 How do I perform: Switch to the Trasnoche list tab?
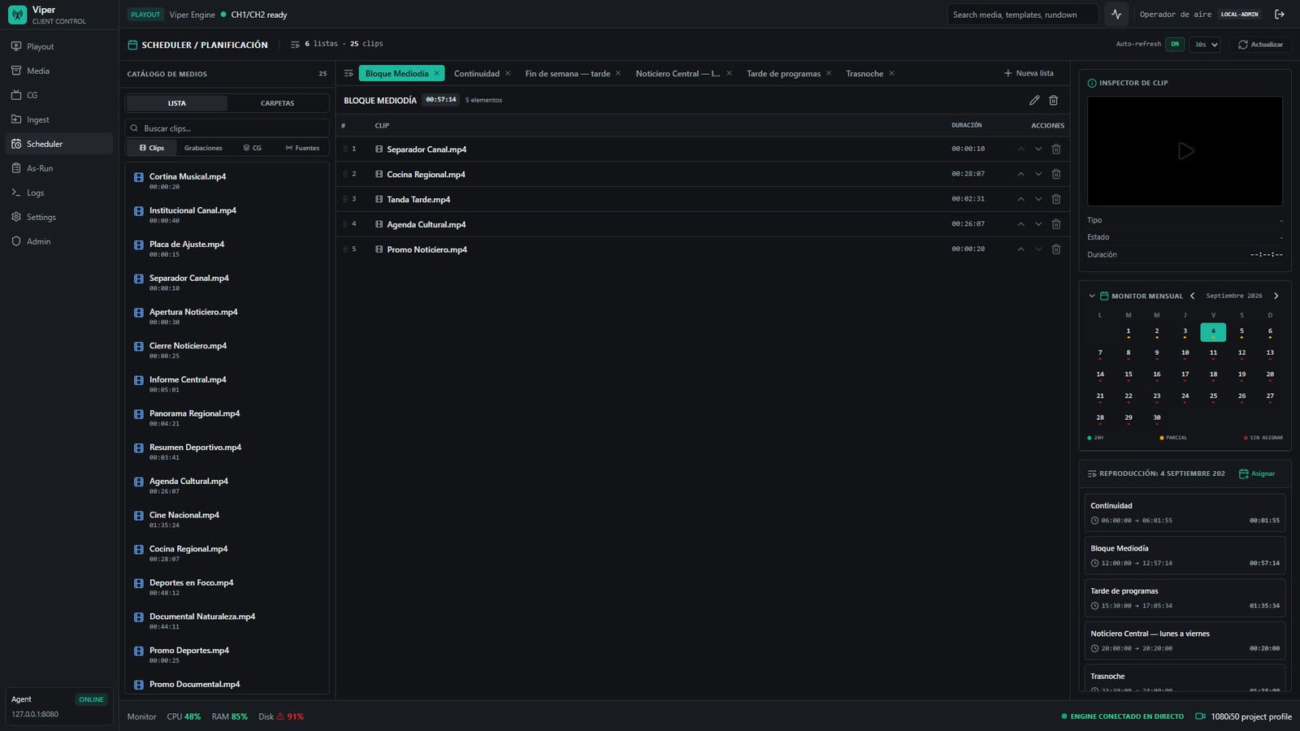864,73
